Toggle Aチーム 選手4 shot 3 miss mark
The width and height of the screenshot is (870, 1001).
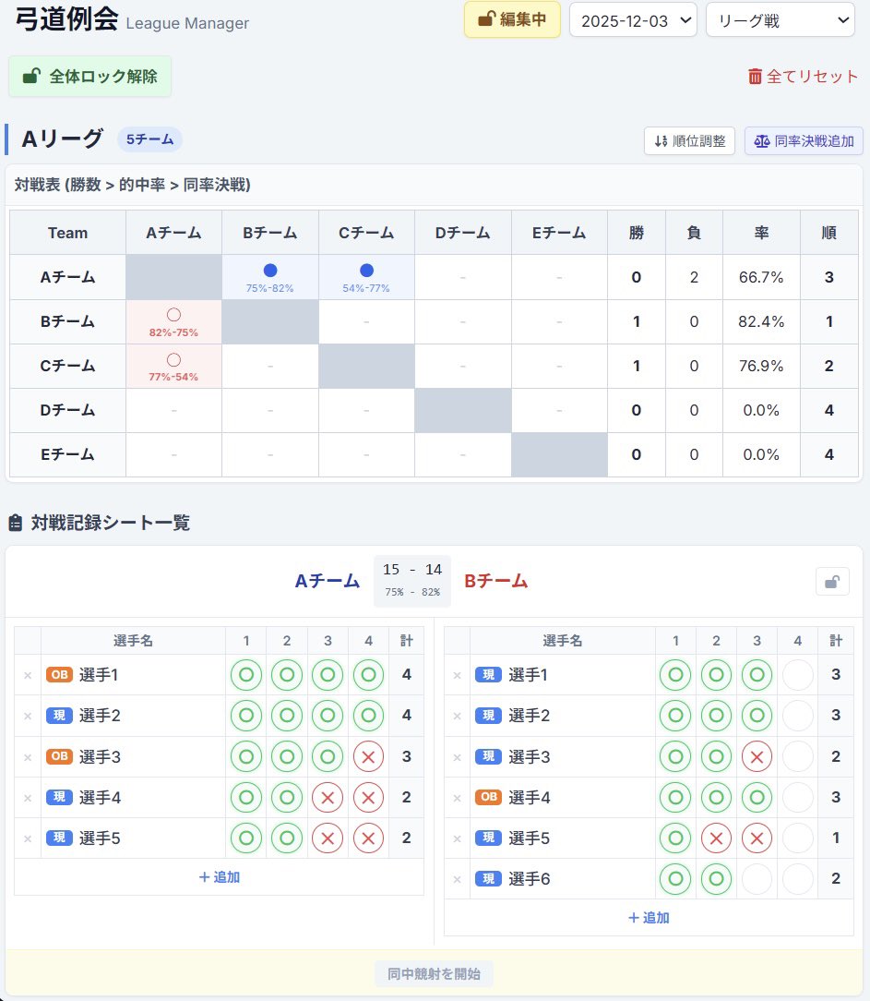click(x=328, y=797)
